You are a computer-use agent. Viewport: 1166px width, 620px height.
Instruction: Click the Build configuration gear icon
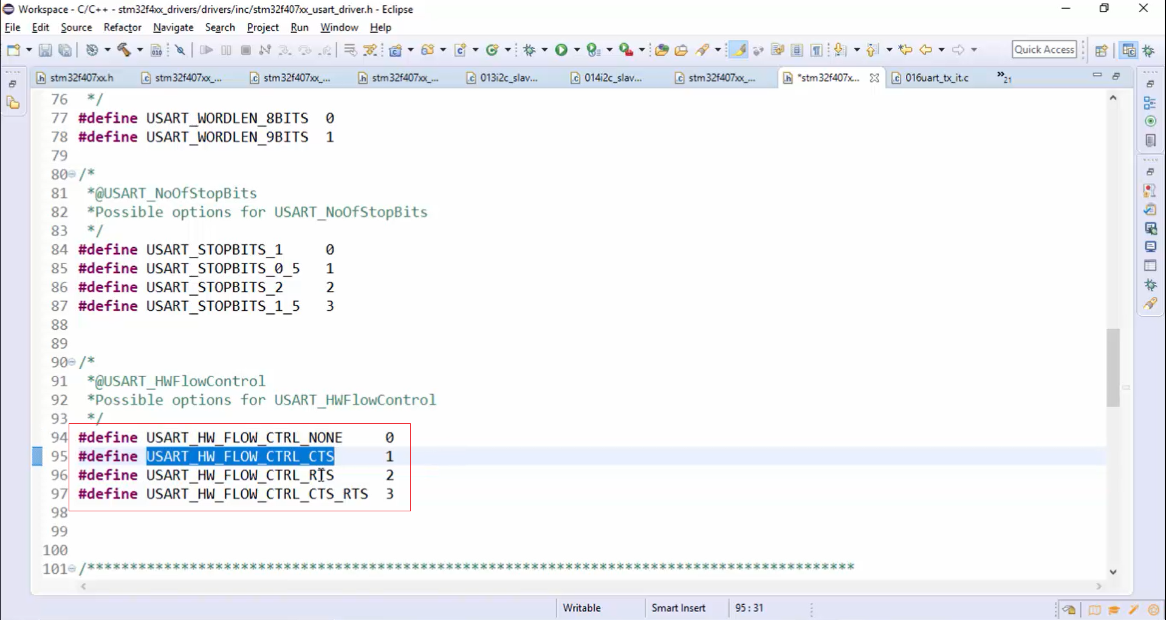92,50
